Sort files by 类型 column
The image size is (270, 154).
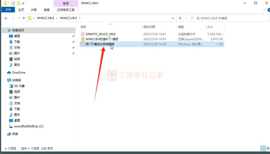coord(181,27)
